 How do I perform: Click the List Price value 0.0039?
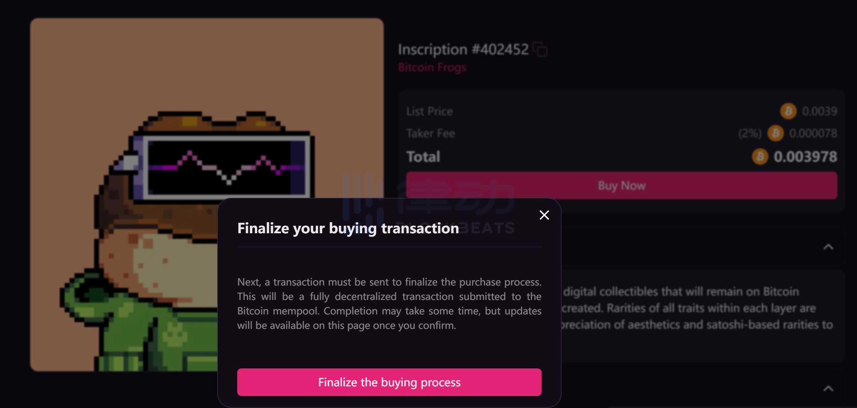tap(819, 111)
